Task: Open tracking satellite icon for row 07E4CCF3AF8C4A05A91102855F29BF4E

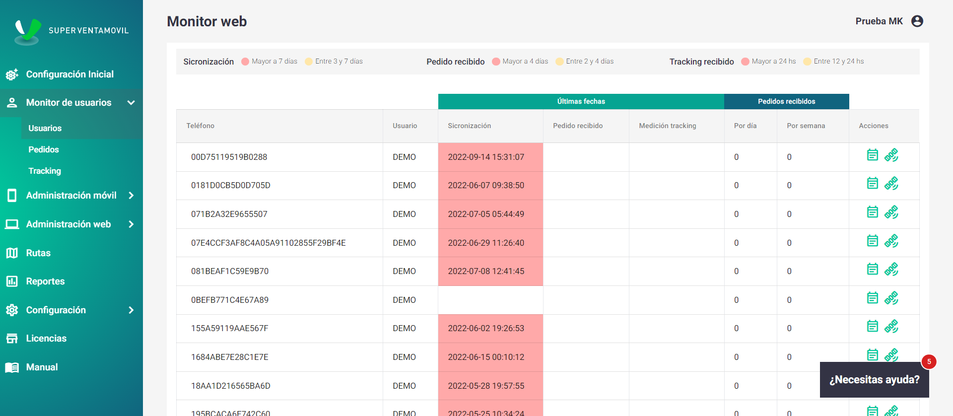Action: point(891,241)
